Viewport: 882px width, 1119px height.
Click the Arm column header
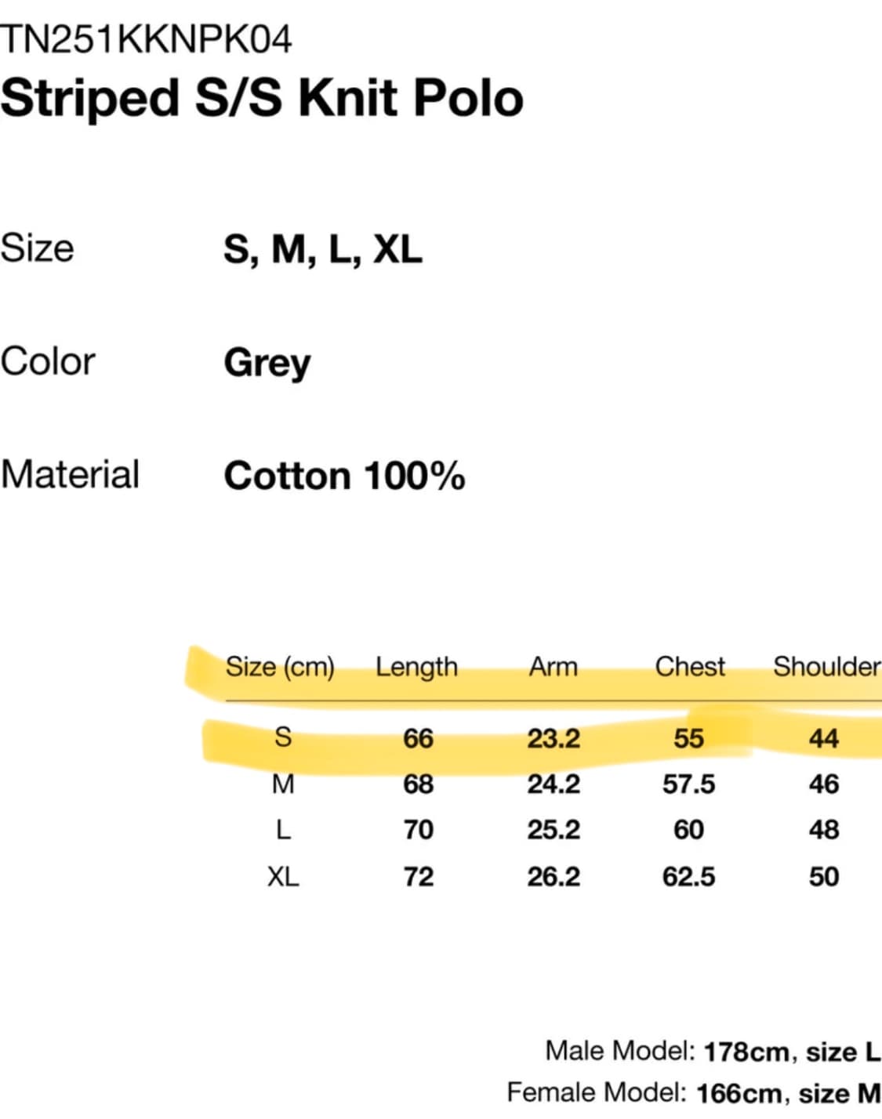tap(554, 667)
